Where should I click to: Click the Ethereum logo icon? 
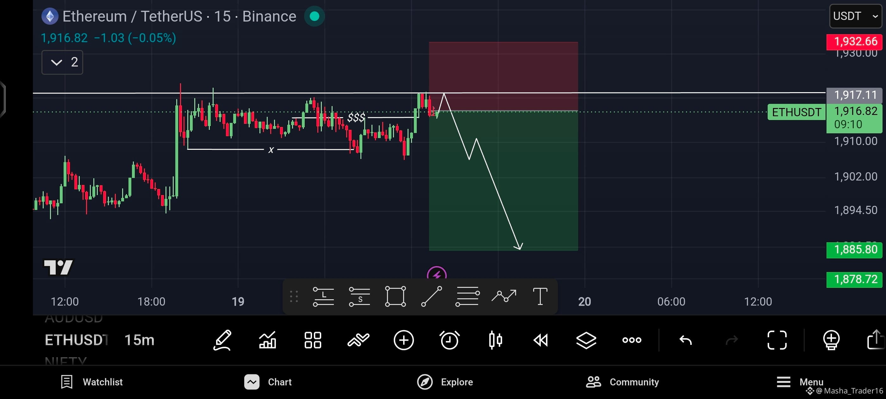[50, 16]
